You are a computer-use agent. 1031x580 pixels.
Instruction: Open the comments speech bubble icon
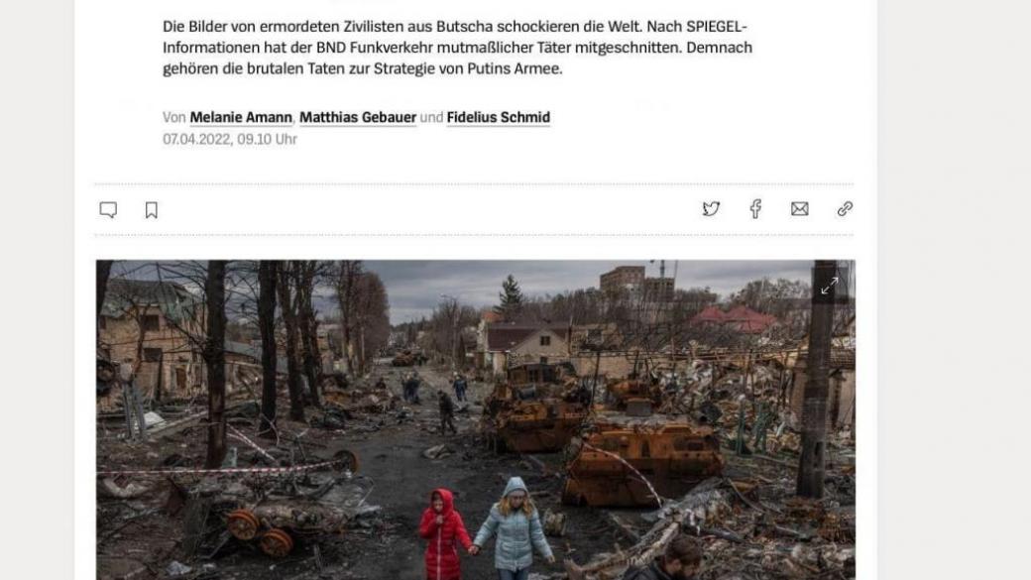coord(108,210)
